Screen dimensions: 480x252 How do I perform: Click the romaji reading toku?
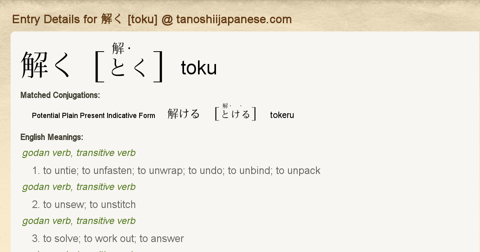[x=199, y=68]
